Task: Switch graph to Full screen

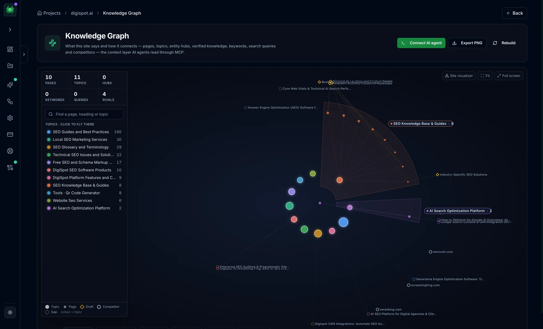Action: [x=509, y=76]
